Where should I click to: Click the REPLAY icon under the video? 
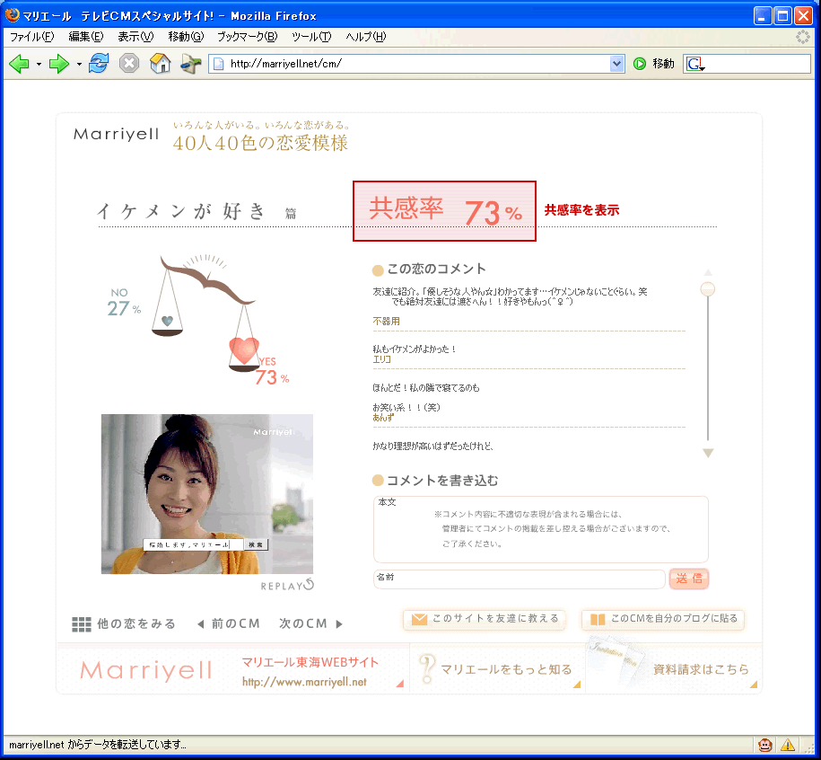pyautogui.click(x=310, y=586)
